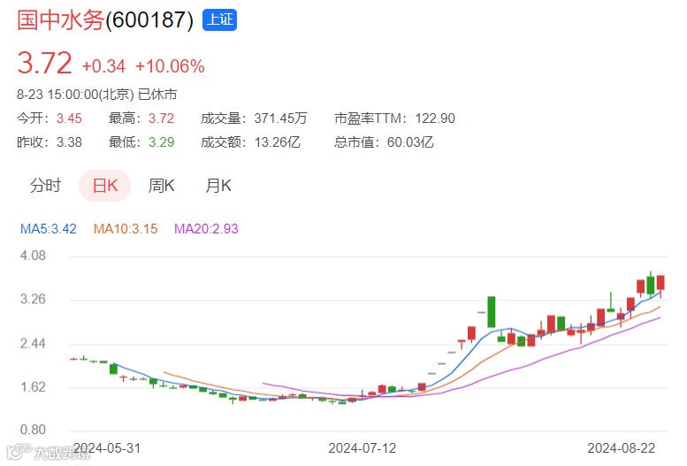Click the 最低 value 3.29
Viewport: 687px width, 466px height.
click(x=161, y=142)
